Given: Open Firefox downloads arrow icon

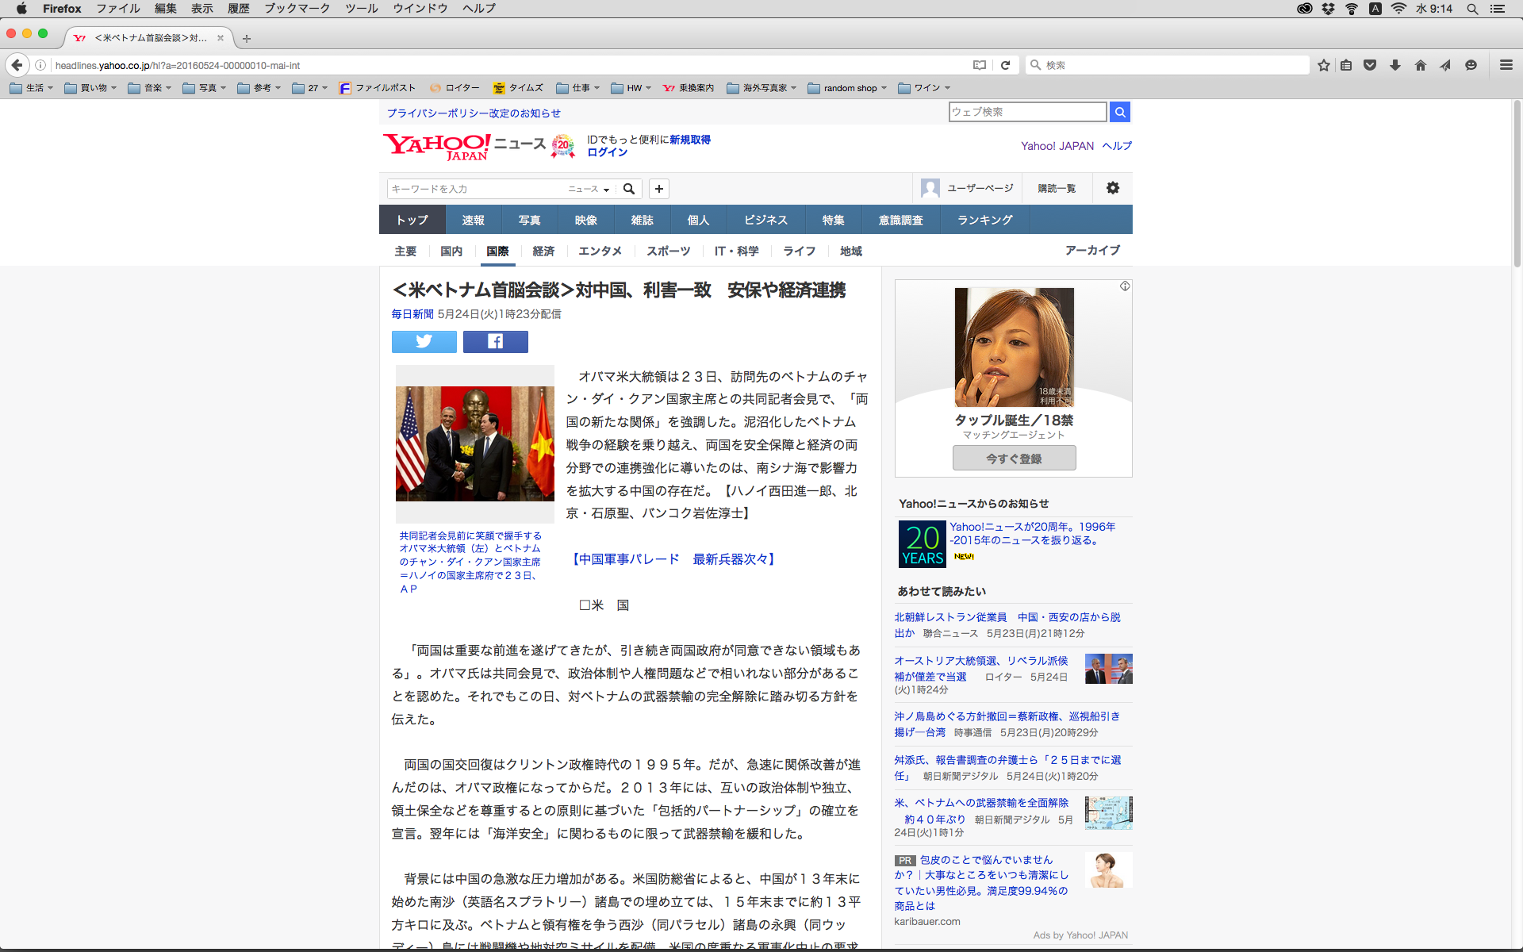Looking at the screenshot, I should tap(1394, 65).
